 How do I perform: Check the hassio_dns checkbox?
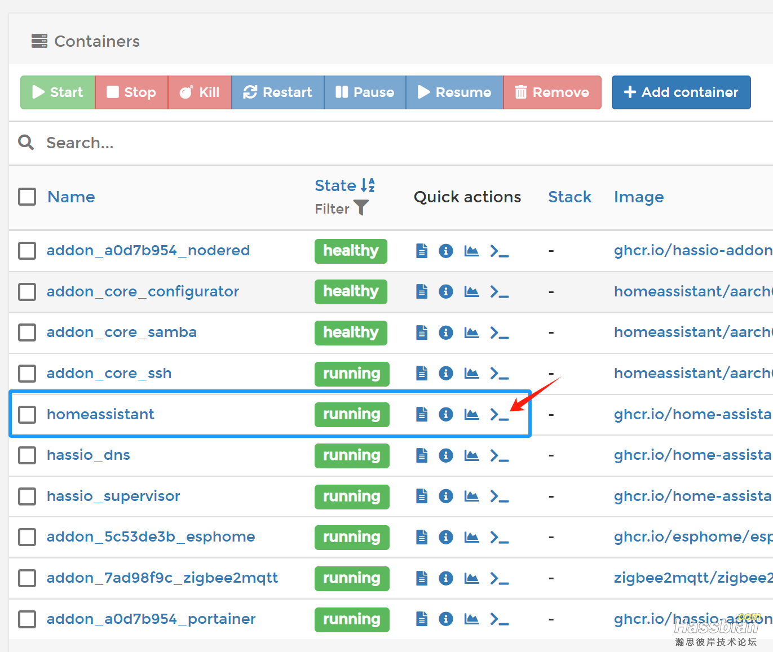[x=27, y=455]
